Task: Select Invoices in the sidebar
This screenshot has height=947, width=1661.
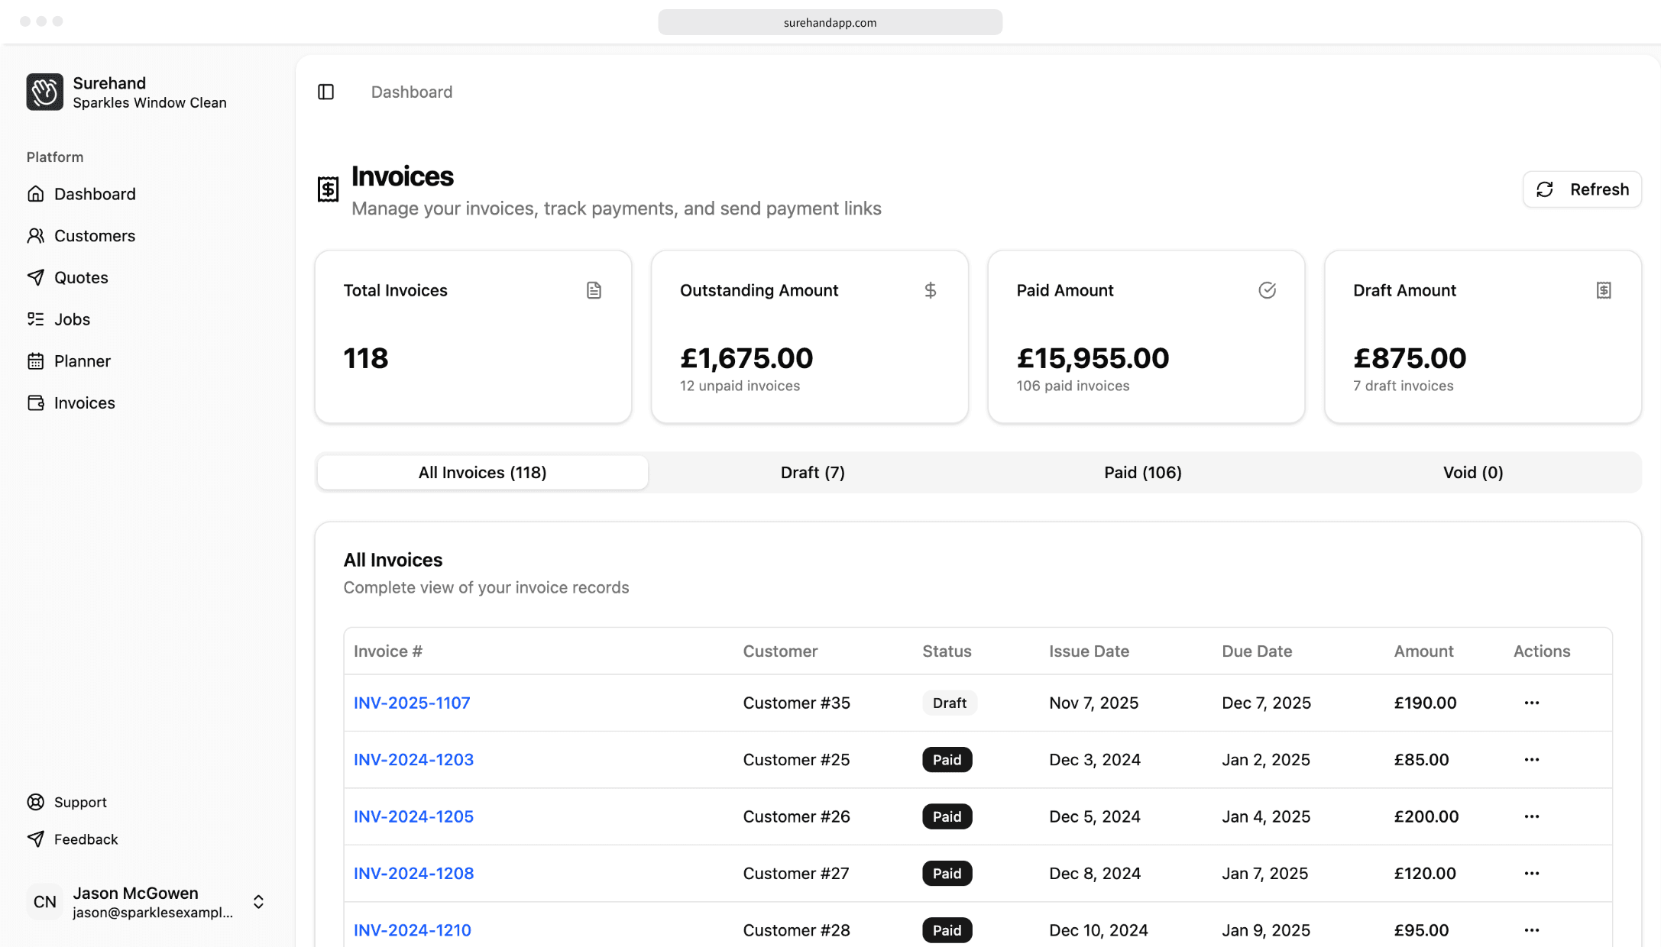Action: point(84,403)
